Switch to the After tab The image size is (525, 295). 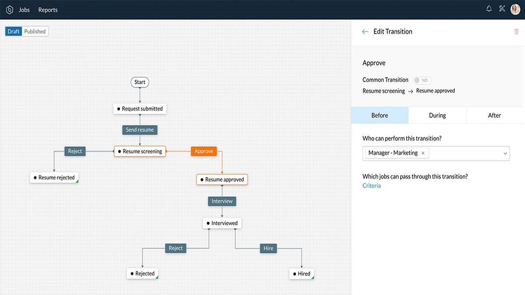(x=494, y=115)
